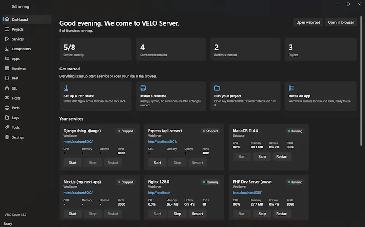Stop the MariaDB 11.4.4 service
The image size is (365, 227).
click(x=262, y=156)
